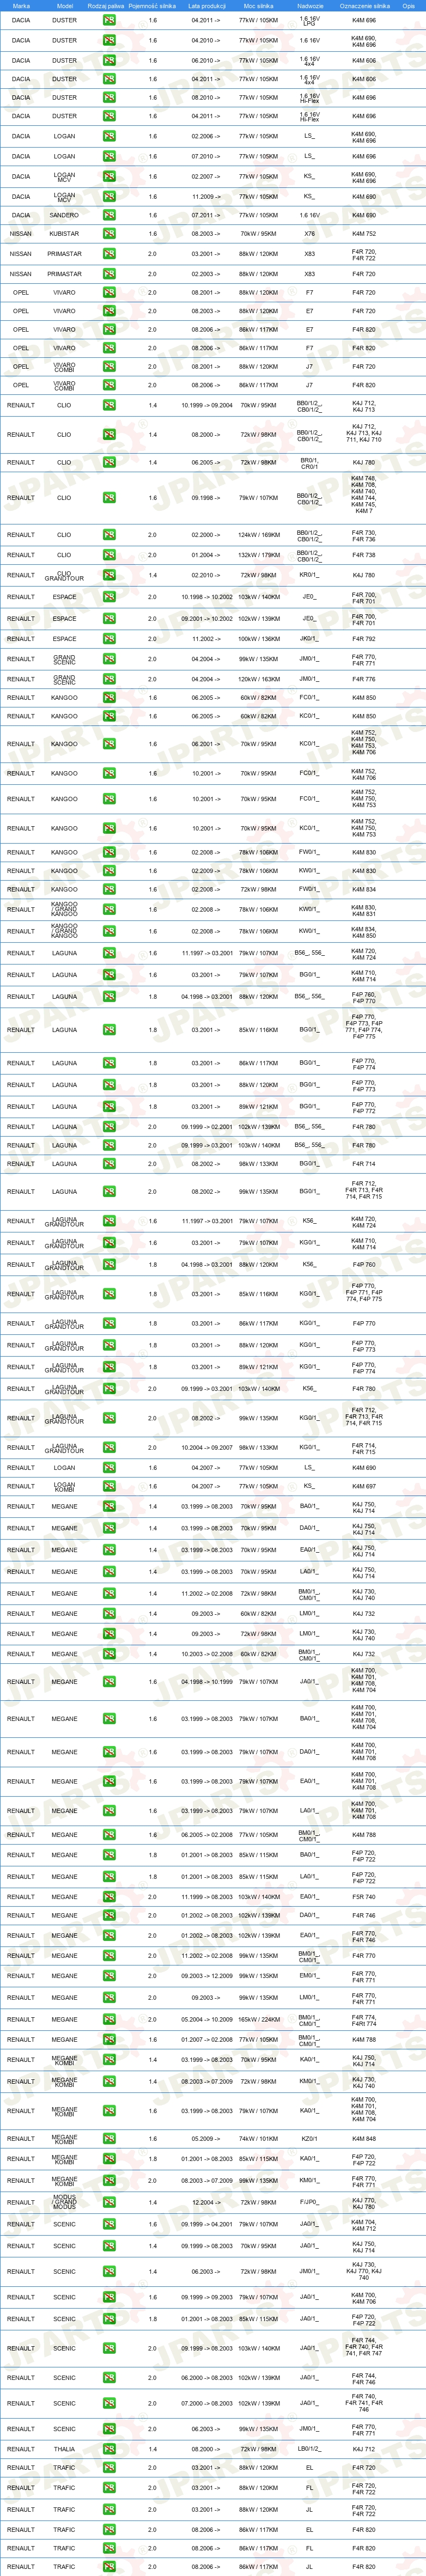Click fuel icon in Modus / Grand Modus row
This screenshot has width=426, height=2576.
click(x=109, y=2202)
